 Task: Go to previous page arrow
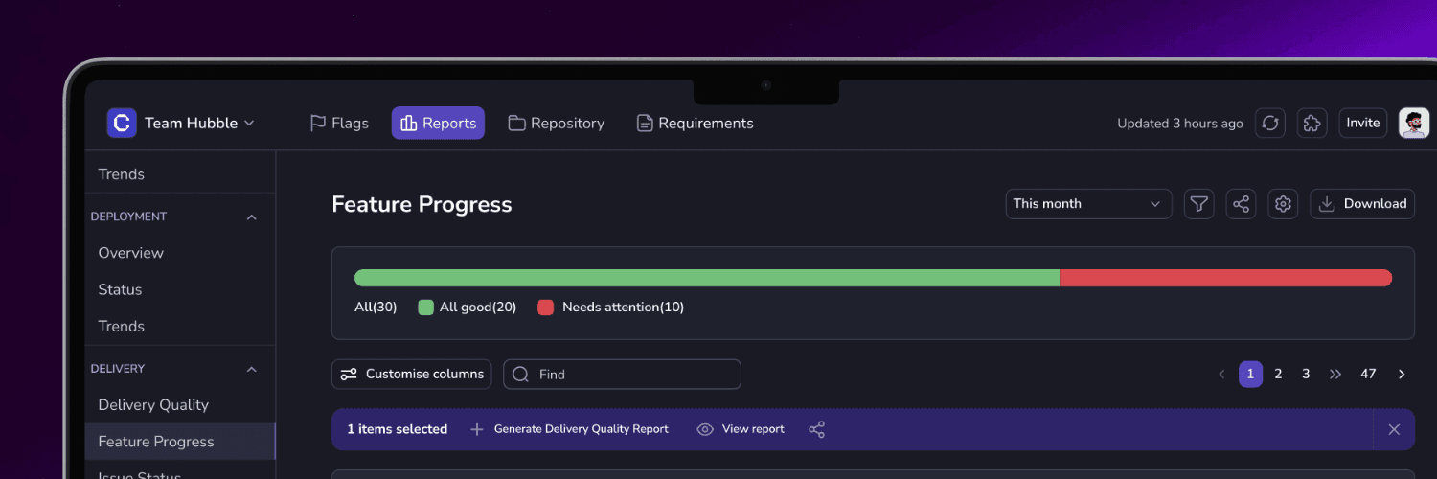[1221, 374]
